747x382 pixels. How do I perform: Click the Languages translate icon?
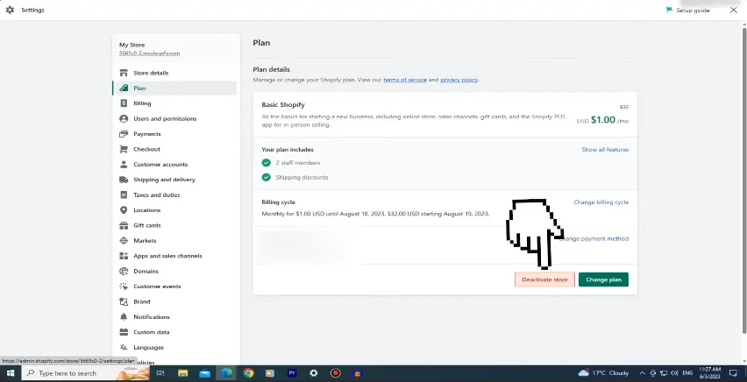pyautogui.click(x=124, y=347)
